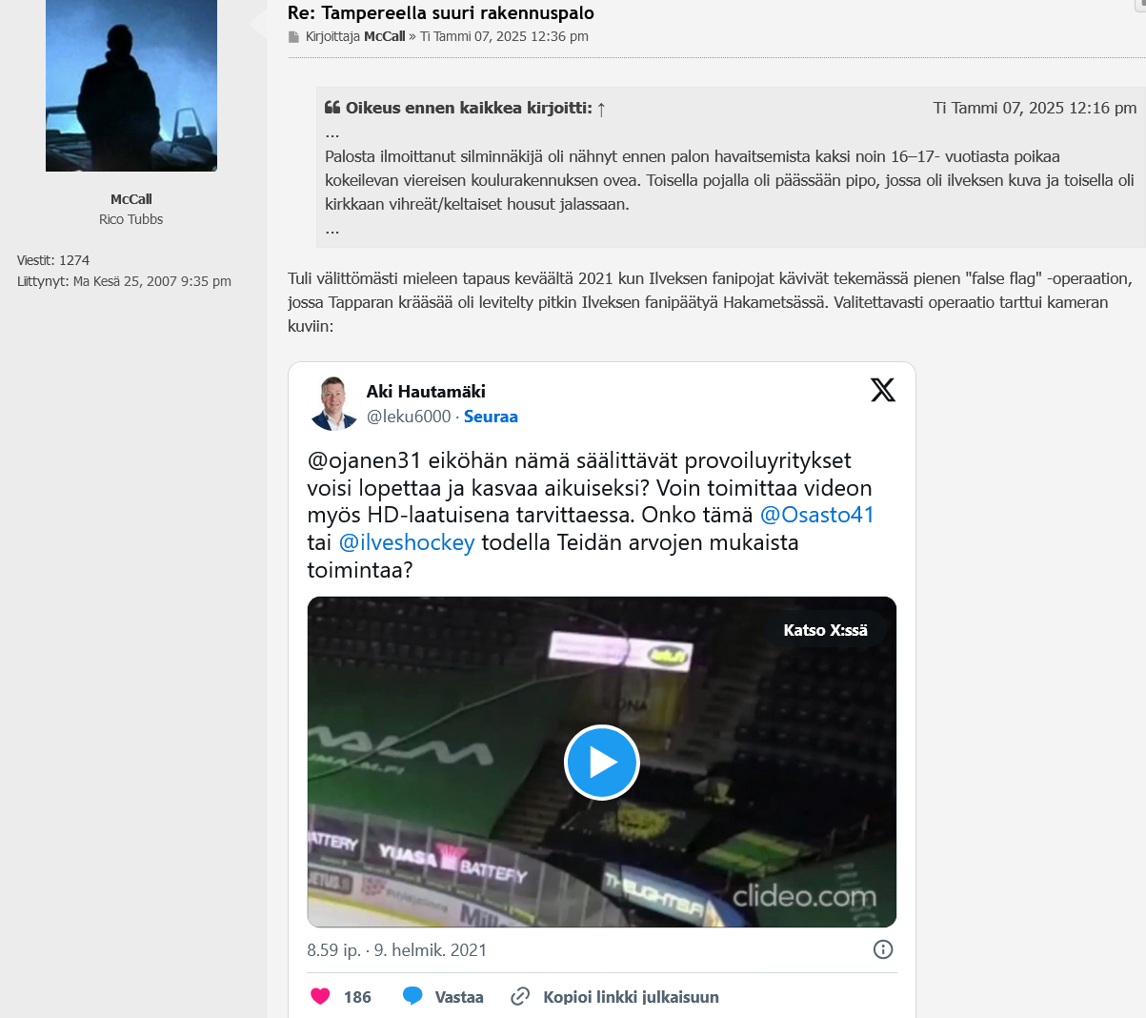Viewport: 1146px width, 1018px height.
Task: Click Katso X:ssä button on video
Action: pos(825,630)
